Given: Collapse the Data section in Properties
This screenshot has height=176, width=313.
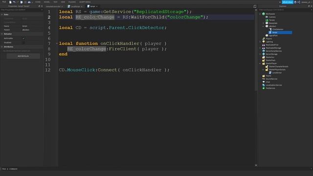Looking at the screenshot, I should (x=2, y=15).
